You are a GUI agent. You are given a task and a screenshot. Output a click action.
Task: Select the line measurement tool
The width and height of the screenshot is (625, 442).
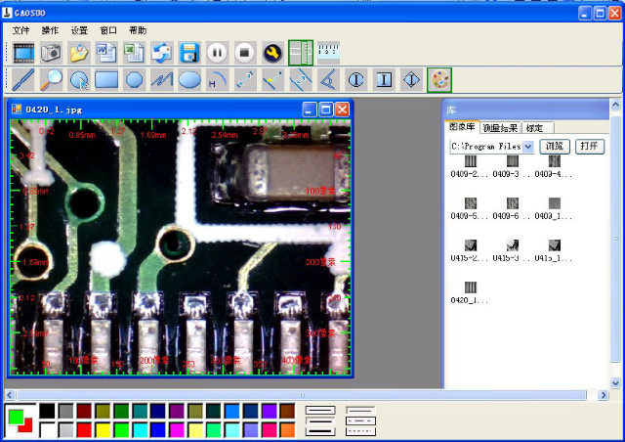[x=23, y=80]
